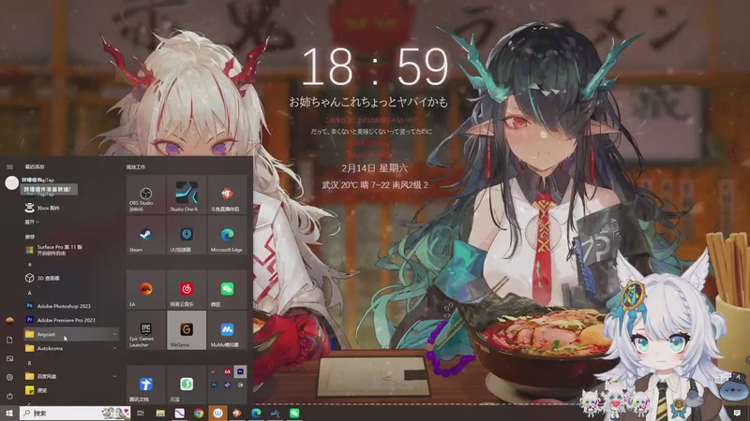750x421 pixels.
Task: Open Pictures from Start sidebar
Action: point(9,358)
